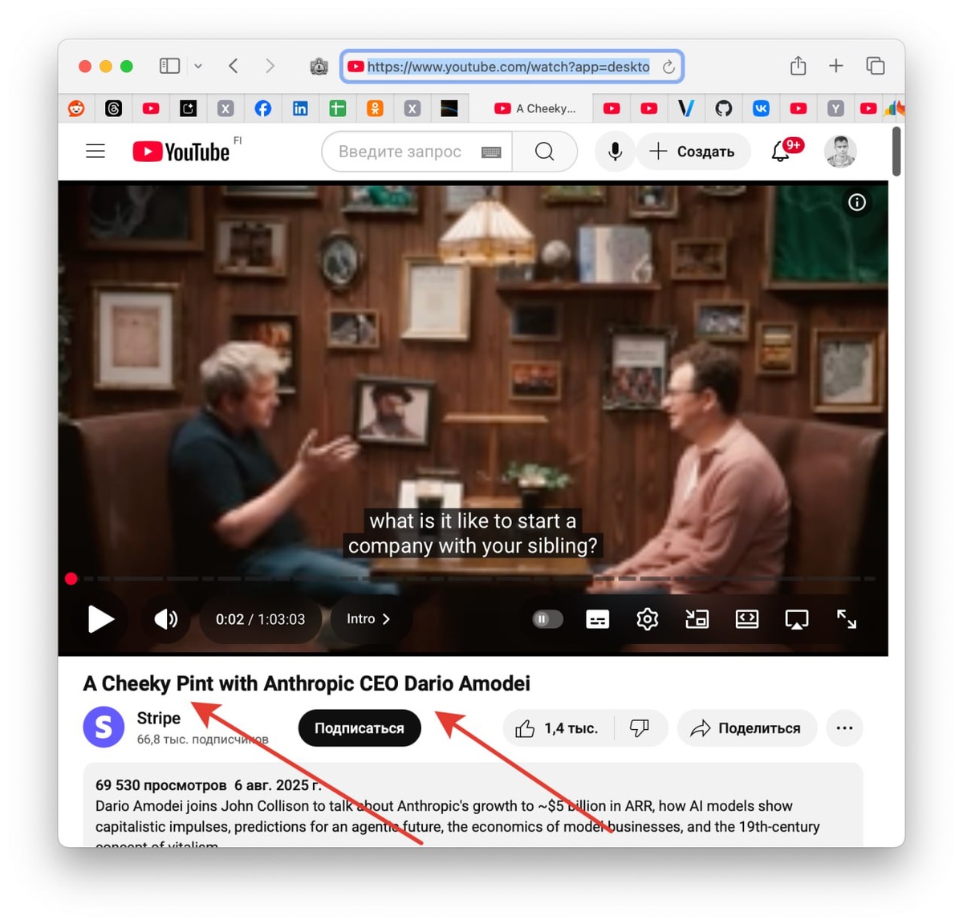The width and height of the screenshot is (963, 924).
Task: Start voice search with microphone icon
Action: tap(615, 152)
